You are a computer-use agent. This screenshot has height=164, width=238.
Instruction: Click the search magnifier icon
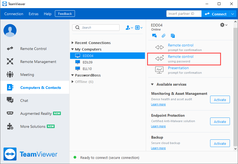pos(77,28)
